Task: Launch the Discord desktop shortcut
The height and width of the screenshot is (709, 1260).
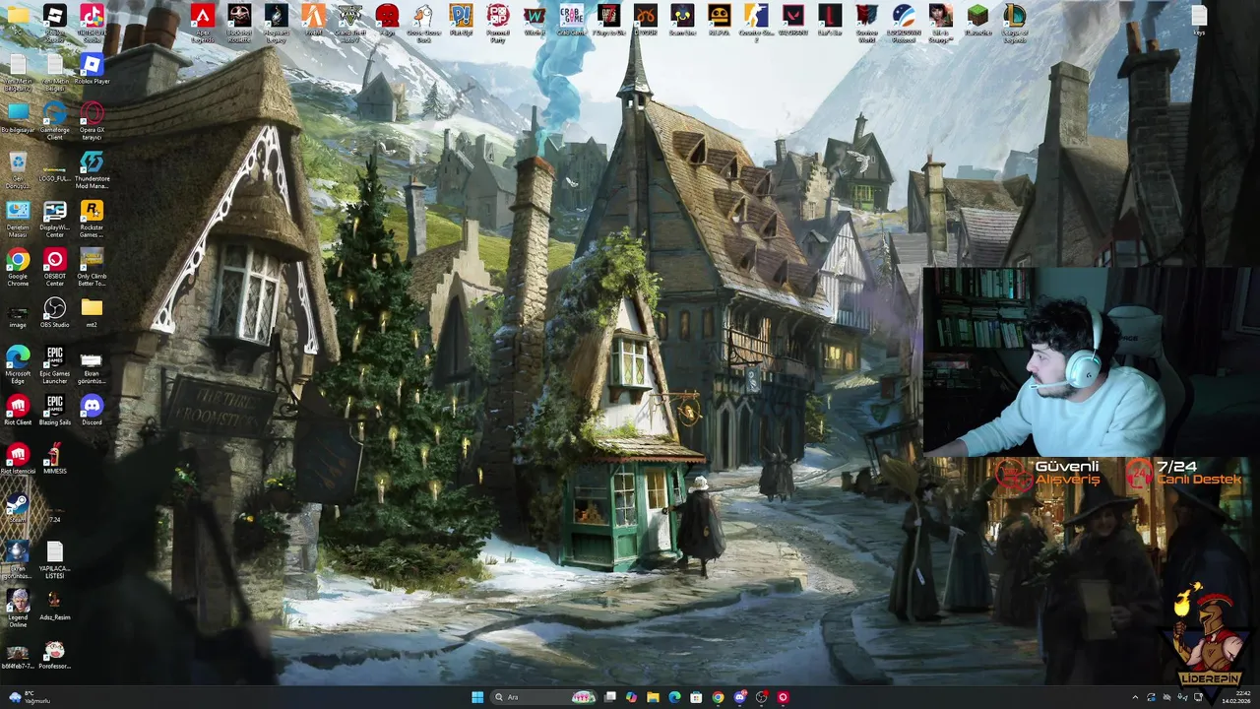Action: click(x=92, y=408)
